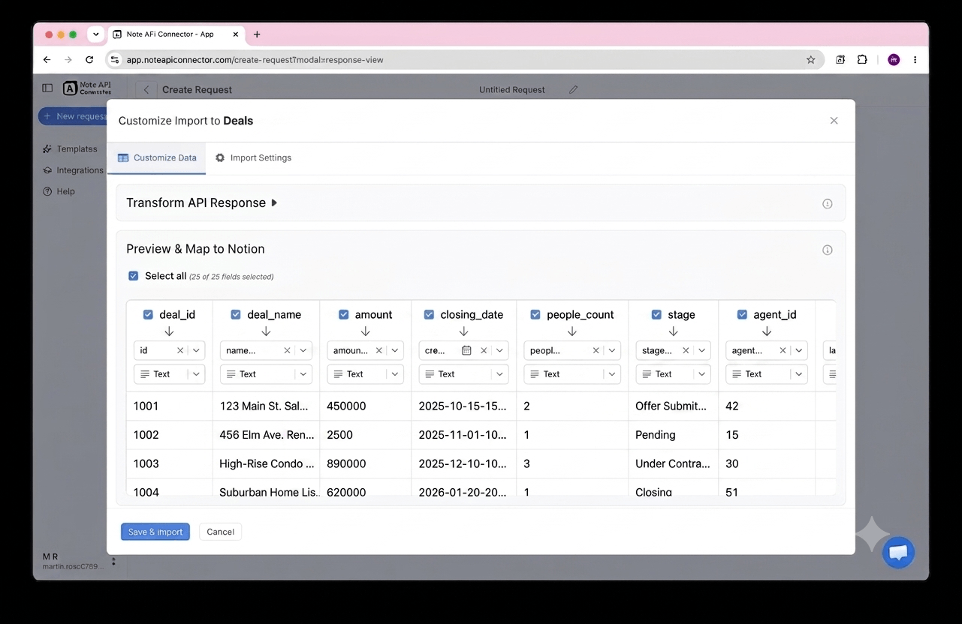Open the deal_id property dropdown arrow
Image resolution: width=962 pixels, height=624 pixels.
197,350
